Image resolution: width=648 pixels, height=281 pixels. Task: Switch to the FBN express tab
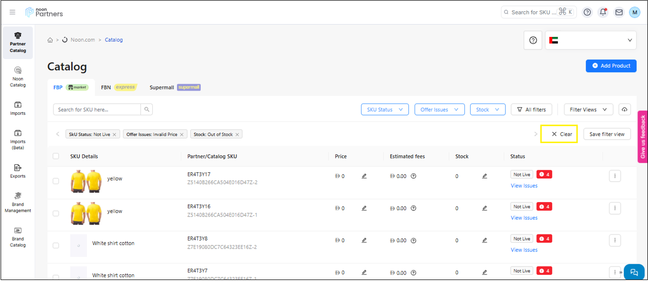(118, 87)
